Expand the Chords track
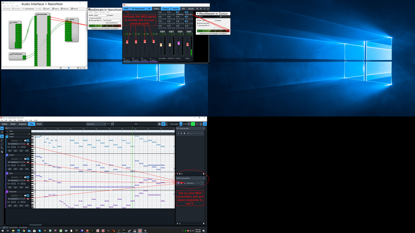The width and height of the screenshot is (415, 233). coord(7,134)
